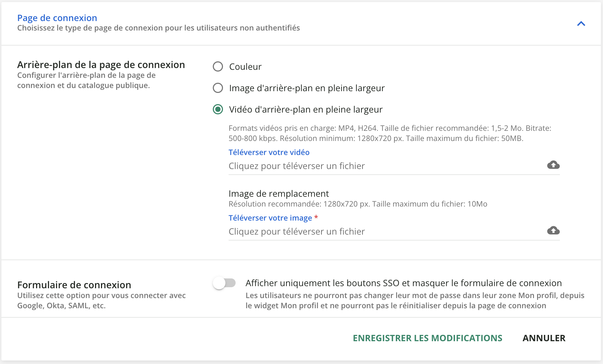
Task: Click the collapse chevron for Page de connexion
Action: [581, 24]
